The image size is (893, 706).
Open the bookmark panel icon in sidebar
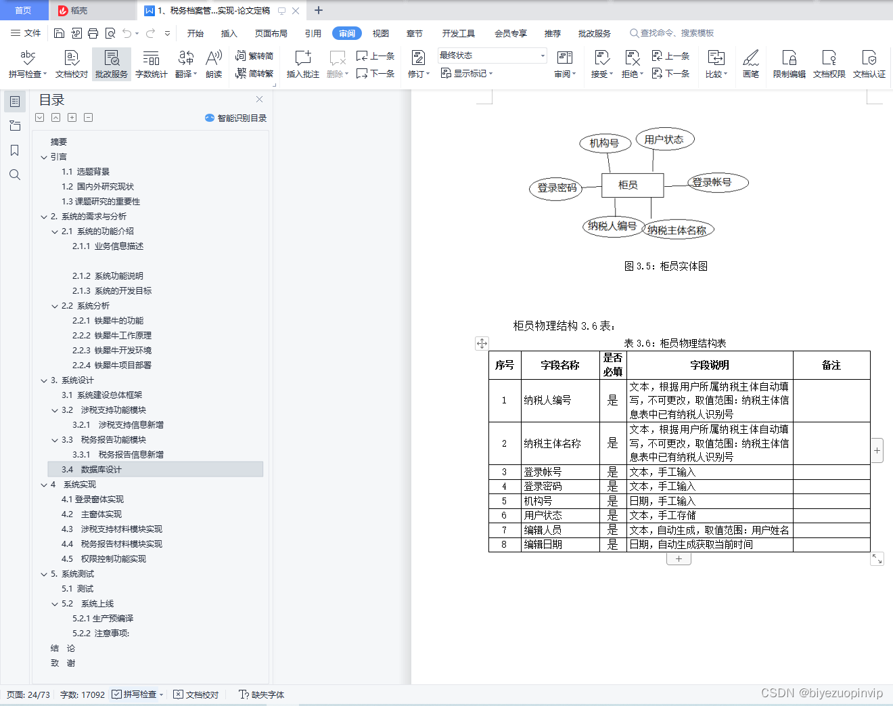point(15,150)
